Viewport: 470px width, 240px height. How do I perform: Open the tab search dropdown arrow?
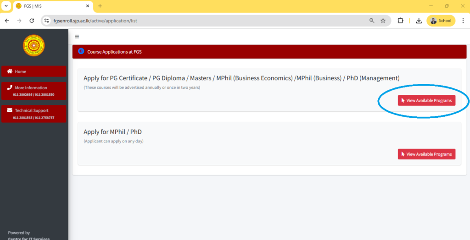(6, 6)
